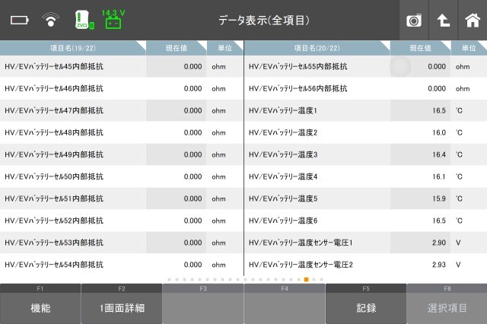This screenshot has width=487, height=324.
Task: Sort by 項目名(20/22) column header
Action: [317, 48]
